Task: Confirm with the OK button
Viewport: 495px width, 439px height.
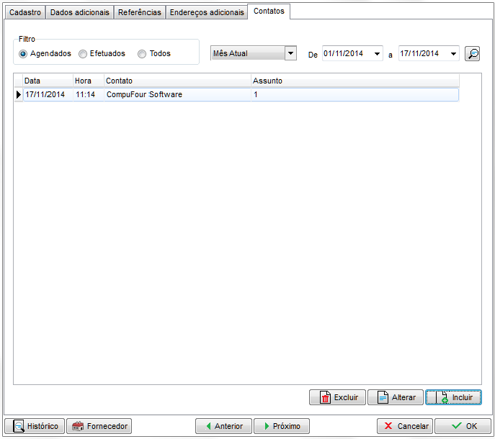Action: click(x=463, y=426)
